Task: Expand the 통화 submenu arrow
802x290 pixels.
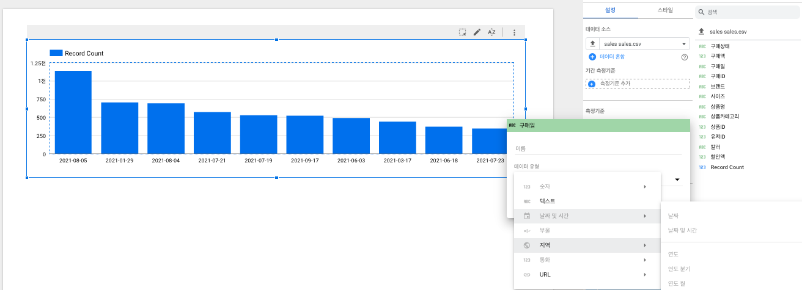Action: (x=645, y=260)
